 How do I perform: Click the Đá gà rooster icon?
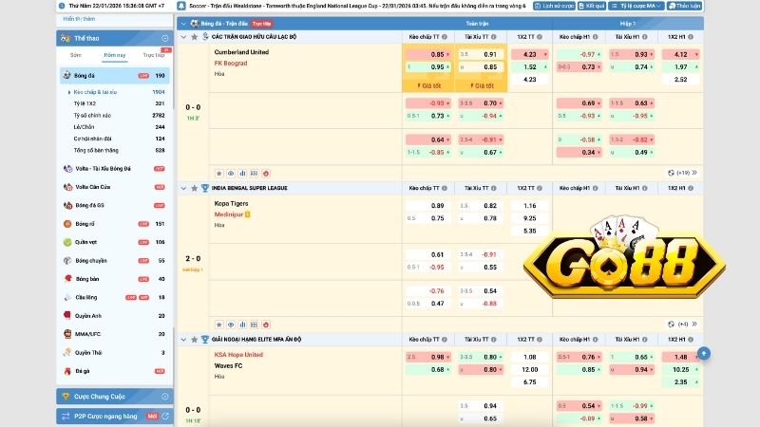(67, 371)
